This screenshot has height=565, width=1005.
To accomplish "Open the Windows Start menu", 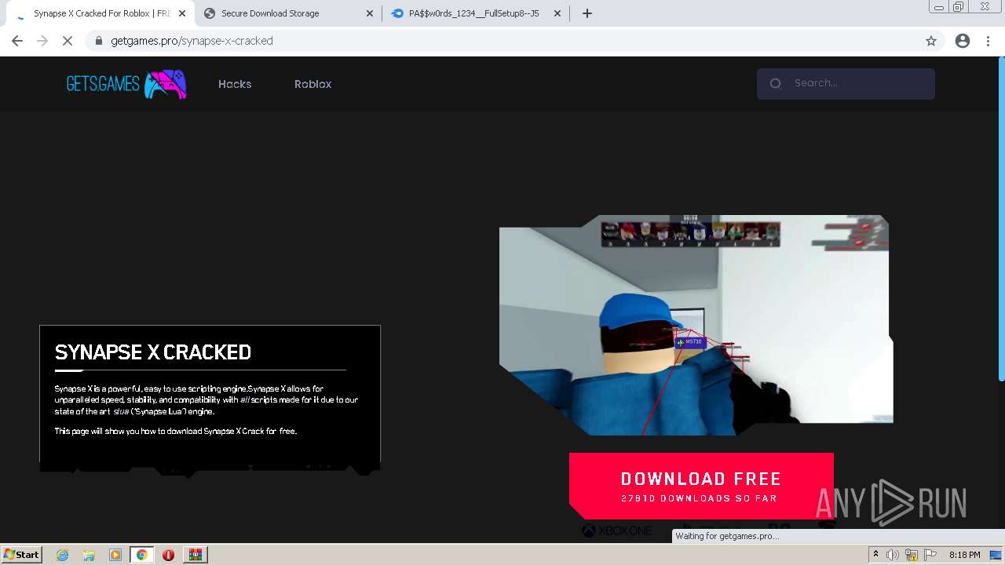I will pyautogui.click(x=22, y=554).
